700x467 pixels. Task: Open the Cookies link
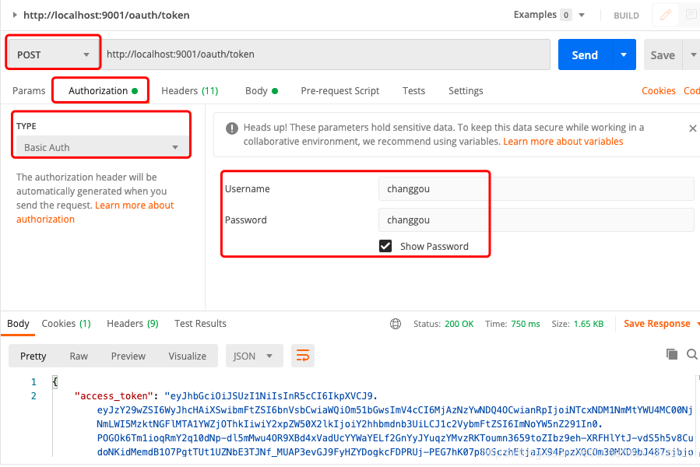coord(659,90)
